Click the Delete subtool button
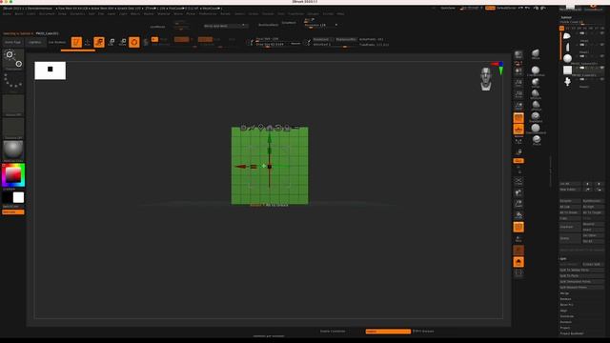Viewport: 610px width, 343px height. (570, 238)
